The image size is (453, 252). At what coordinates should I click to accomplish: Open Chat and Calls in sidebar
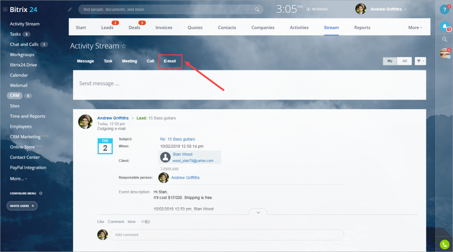coord(24,45)
